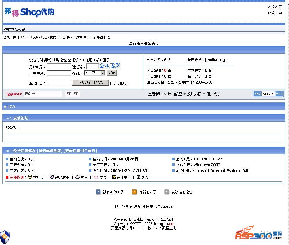Click the bangde.cc copyright link
Image resolution: width=289 pixels, height=245 pixels.
[x=164, y=224]
